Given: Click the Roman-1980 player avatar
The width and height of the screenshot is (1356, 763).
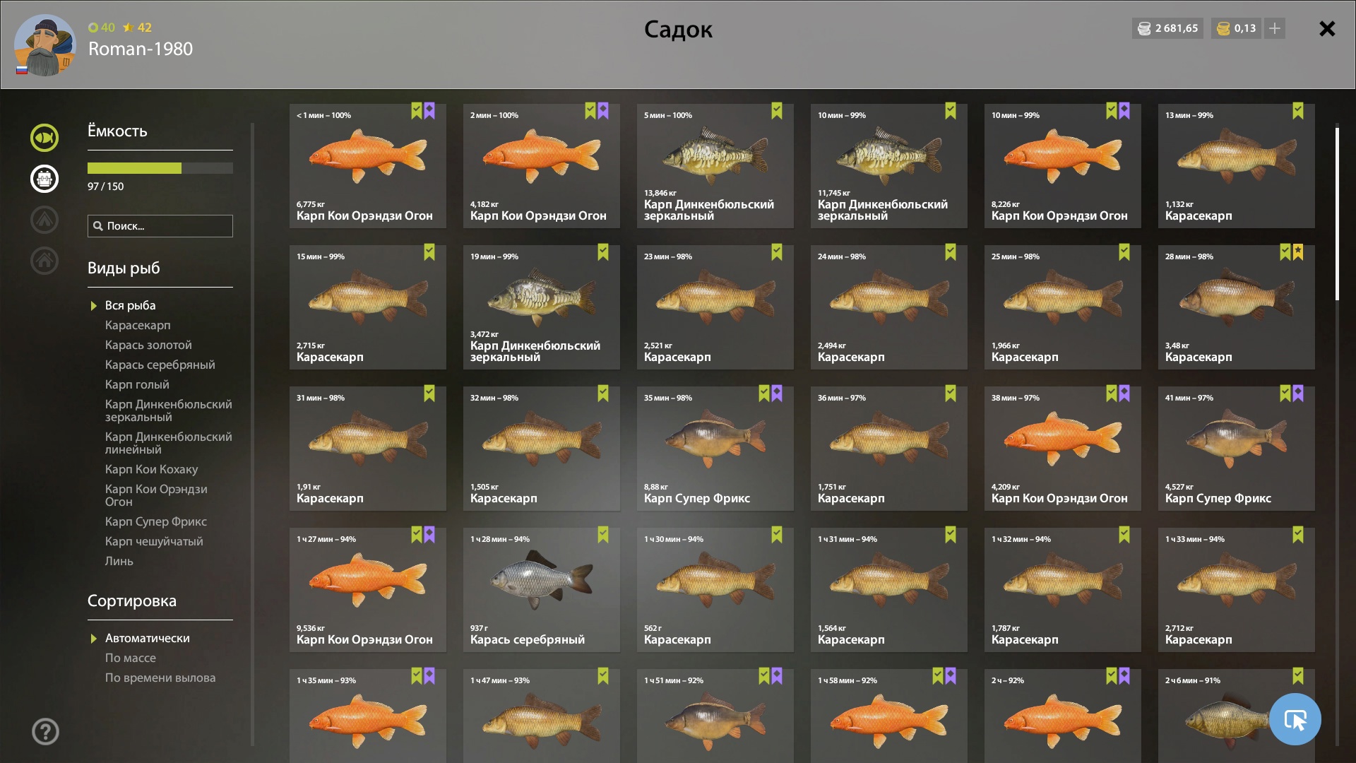Looking at the screenshot, I should pos(45,45).
